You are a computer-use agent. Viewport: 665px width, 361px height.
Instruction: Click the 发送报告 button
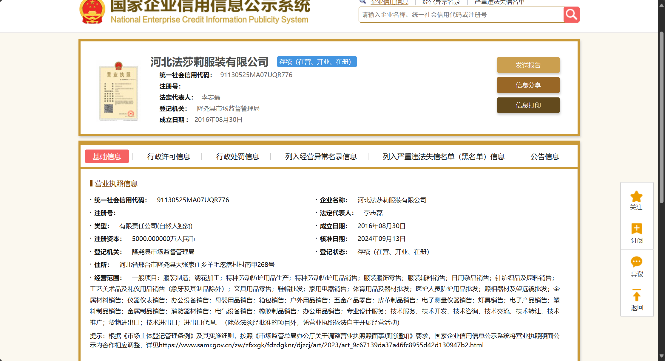[528, 65]
